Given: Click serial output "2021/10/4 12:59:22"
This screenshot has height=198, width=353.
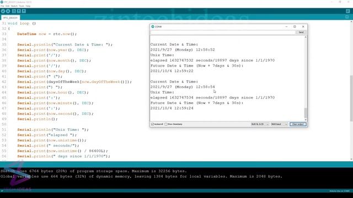Looking at the screenshot, I should (x=172, y=71).
